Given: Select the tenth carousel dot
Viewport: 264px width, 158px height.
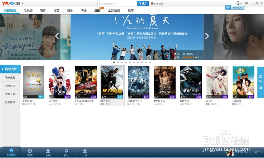Looking at the screenshot, I should 150,62.
